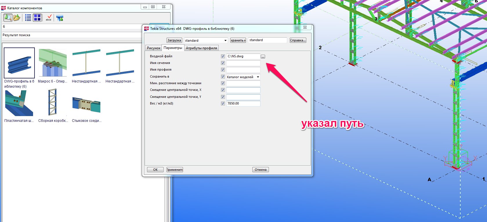Screen dimensions: 487x222
Task: Toggle the 'Смещение центральной точки, Y' checkbox
Action: [x=223, y=97]
